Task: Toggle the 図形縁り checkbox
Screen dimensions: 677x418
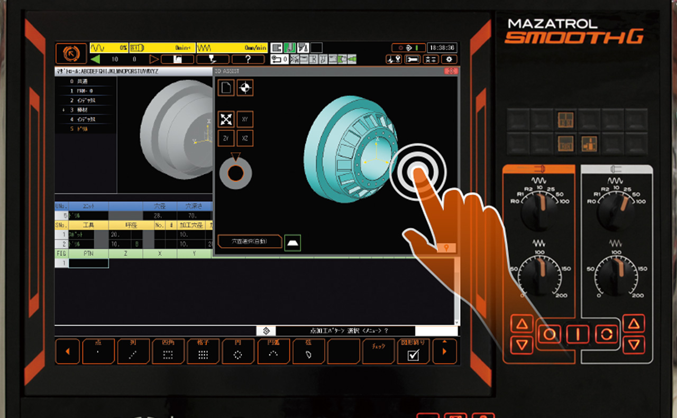Action: coord(413,351)
